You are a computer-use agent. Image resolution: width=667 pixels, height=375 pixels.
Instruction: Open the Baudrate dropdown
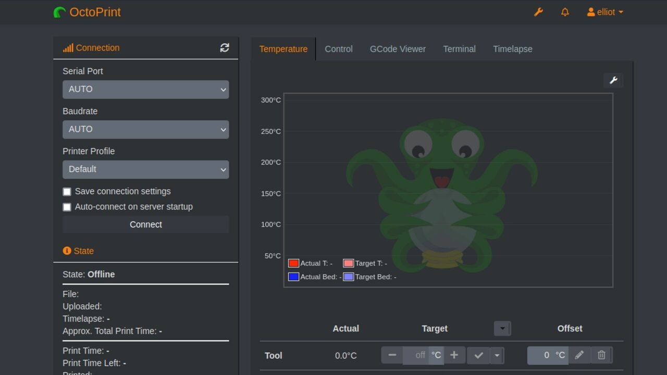pos(145,129)
